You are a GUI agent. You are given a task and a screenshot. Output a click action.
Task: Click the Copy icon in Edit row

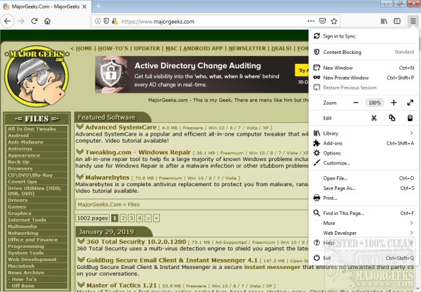392,118
